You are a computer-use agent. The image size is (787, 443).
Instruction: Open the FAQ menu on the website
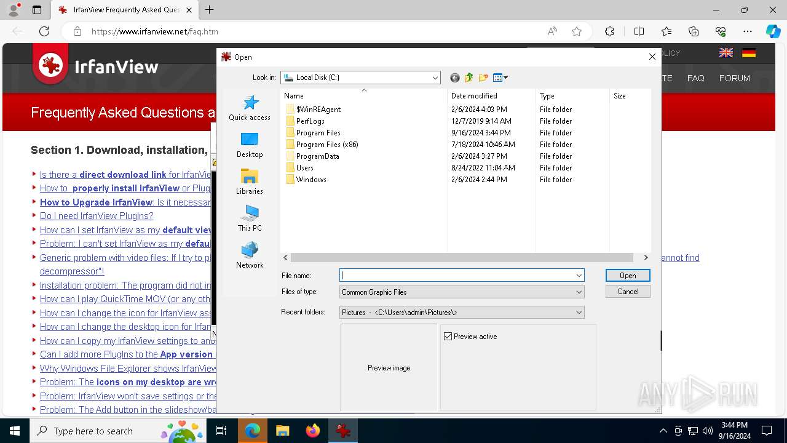pos(695,78)
